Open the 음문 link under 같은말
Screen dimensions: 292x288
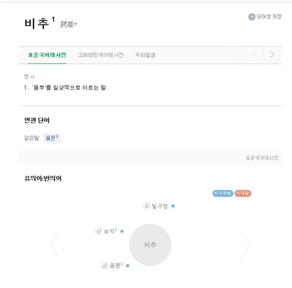(x=52, y=138)
